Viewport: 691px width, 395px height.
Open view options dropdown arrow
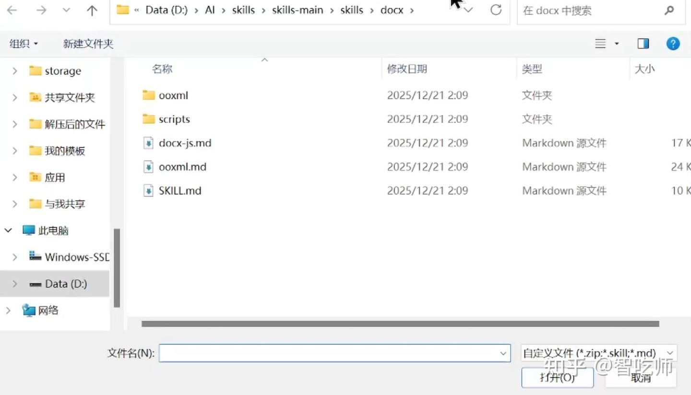tap(617, 44)
